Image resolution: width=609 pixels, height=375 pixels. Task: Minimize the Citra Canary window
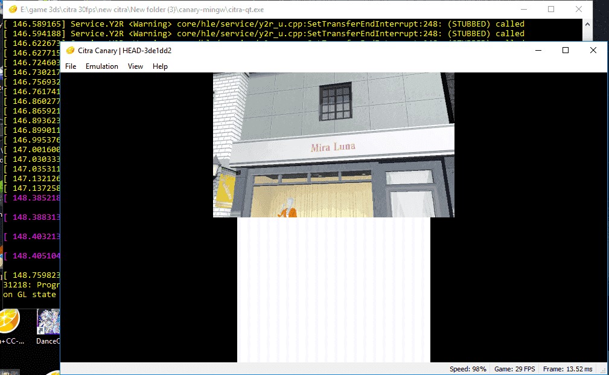pos(538,51)
